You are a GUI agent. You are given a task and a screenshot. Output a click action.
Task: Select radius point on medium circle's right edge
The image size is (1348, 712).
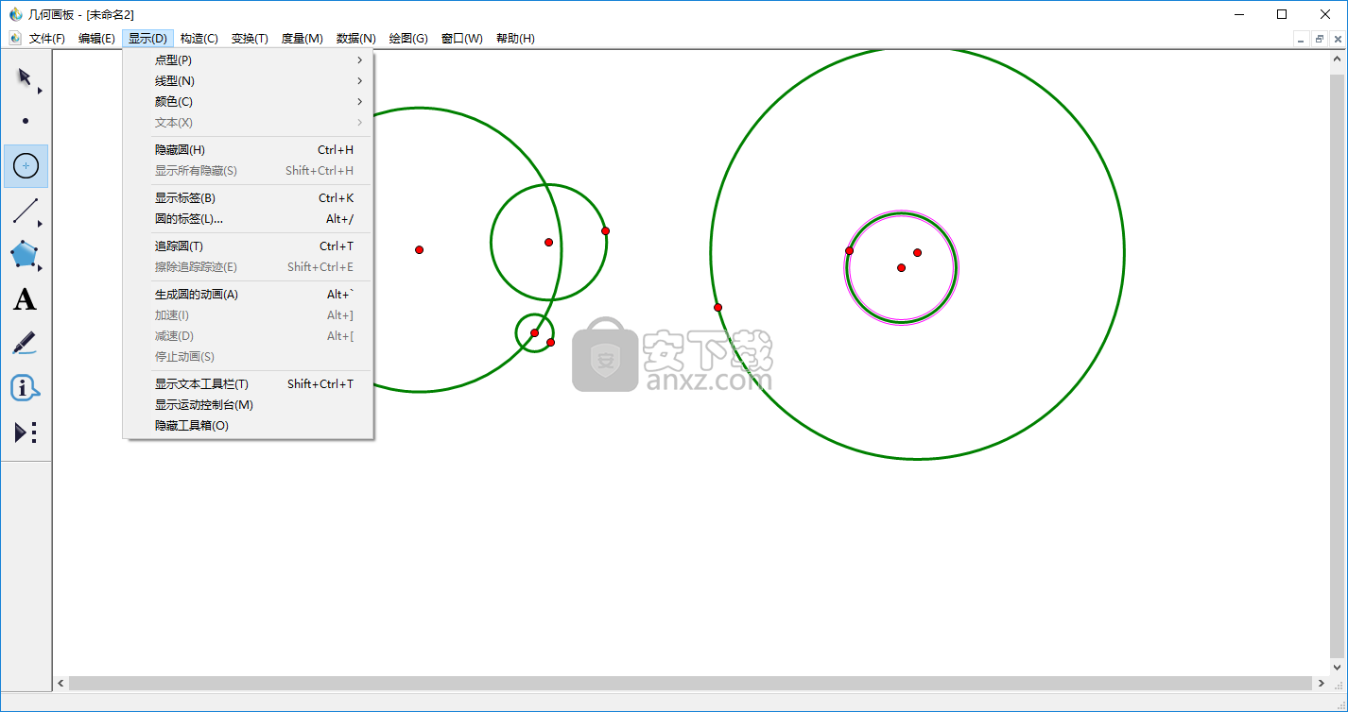click(605, 230)
